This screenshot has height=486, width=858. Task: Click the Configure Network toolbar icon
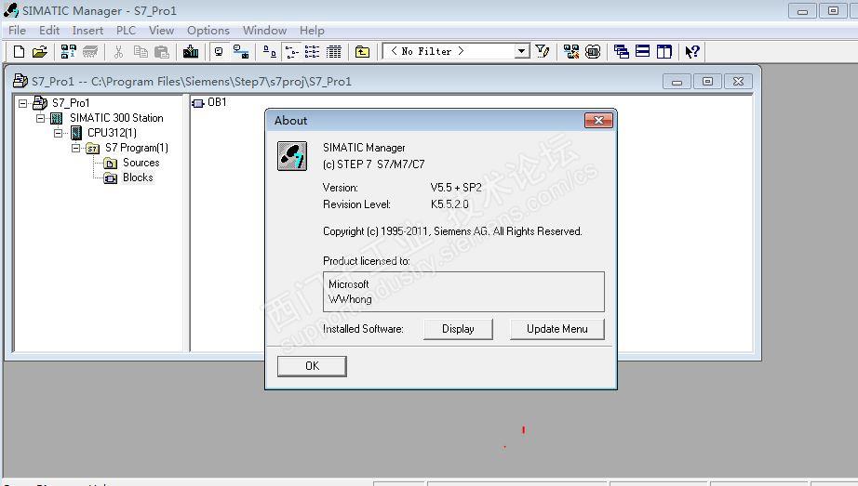click(x=571, y=51)
